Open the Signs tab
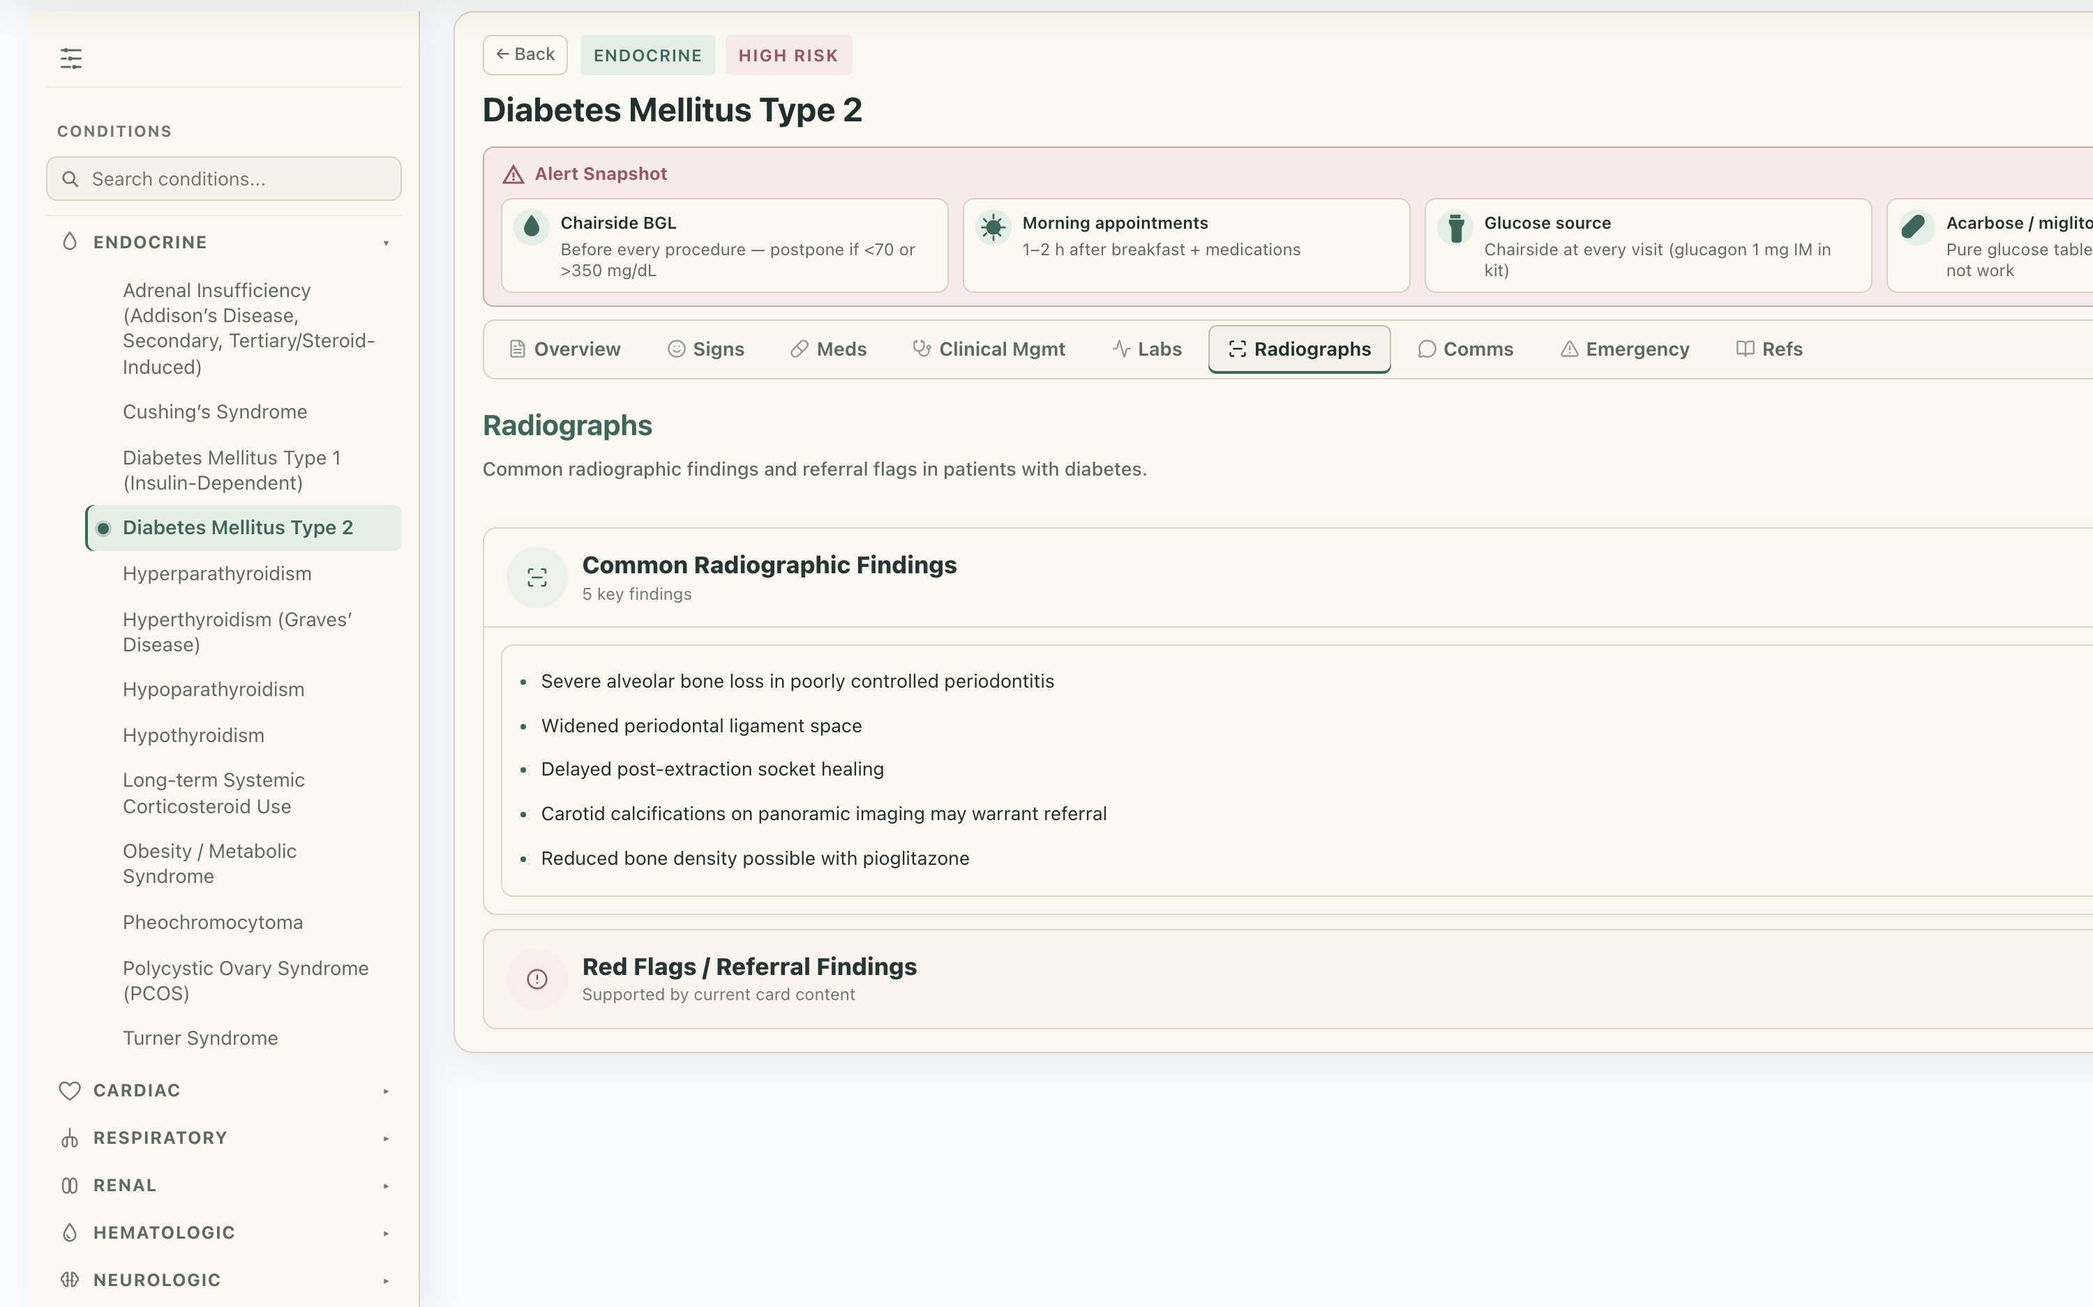Image resolution: width=2093 pixels, height=1307 pixels. click(706, 349)
